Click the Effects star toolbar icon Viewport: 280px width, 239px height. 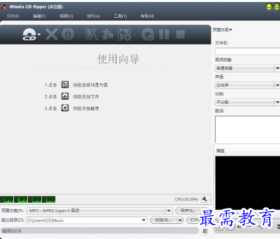coord(108,35)
